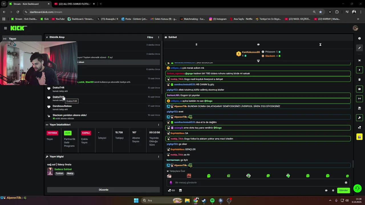Screen dimensions: 365x205
Task: Select the Yayın sidebar menu item
Action: click(21, 39)
